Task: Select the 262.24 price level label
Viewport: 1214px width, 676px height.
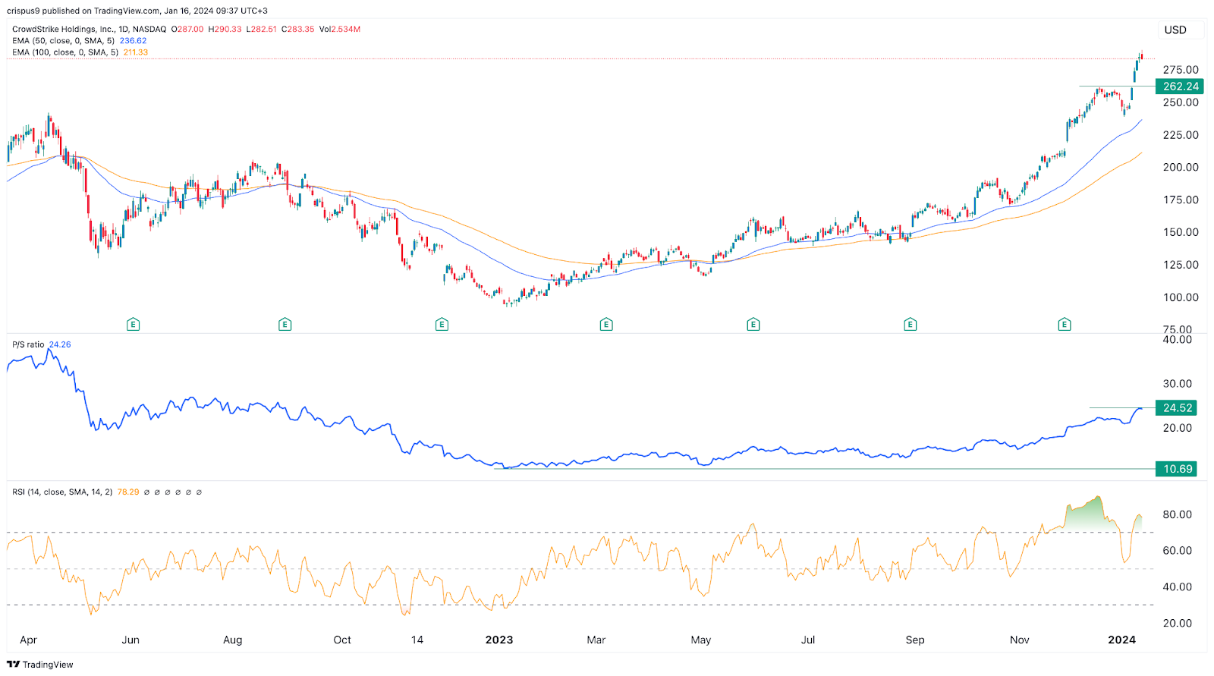Action: tap(1179, 86)
